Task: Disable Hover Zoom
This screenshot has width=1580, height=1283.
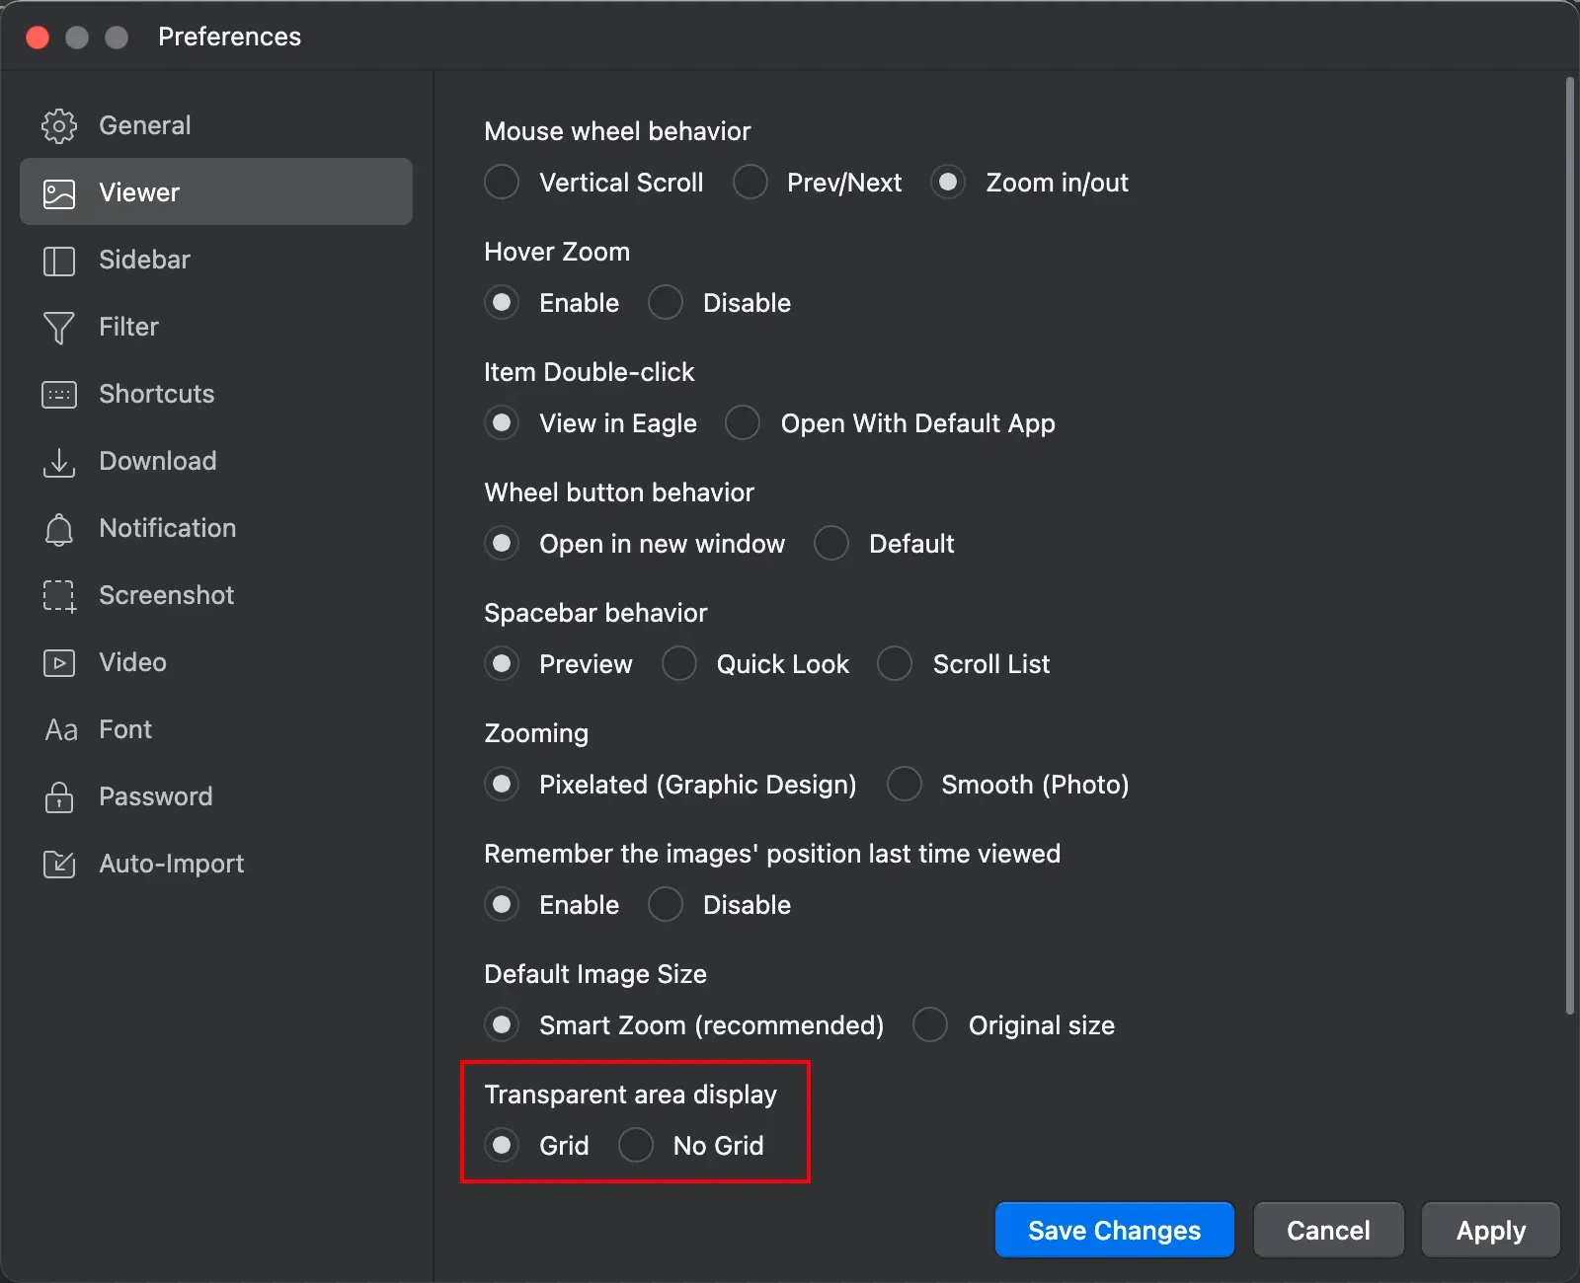Action: 666,303
